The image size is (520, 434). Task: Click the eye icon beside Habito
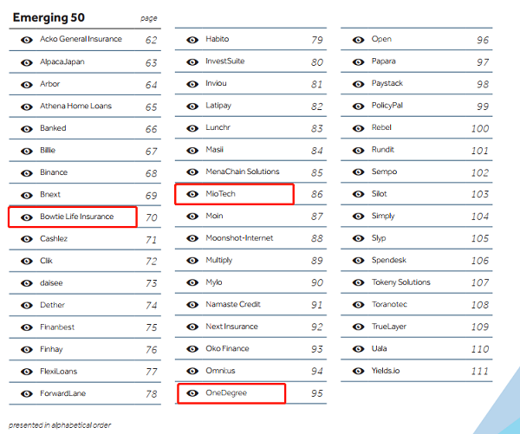coord(192,40)
